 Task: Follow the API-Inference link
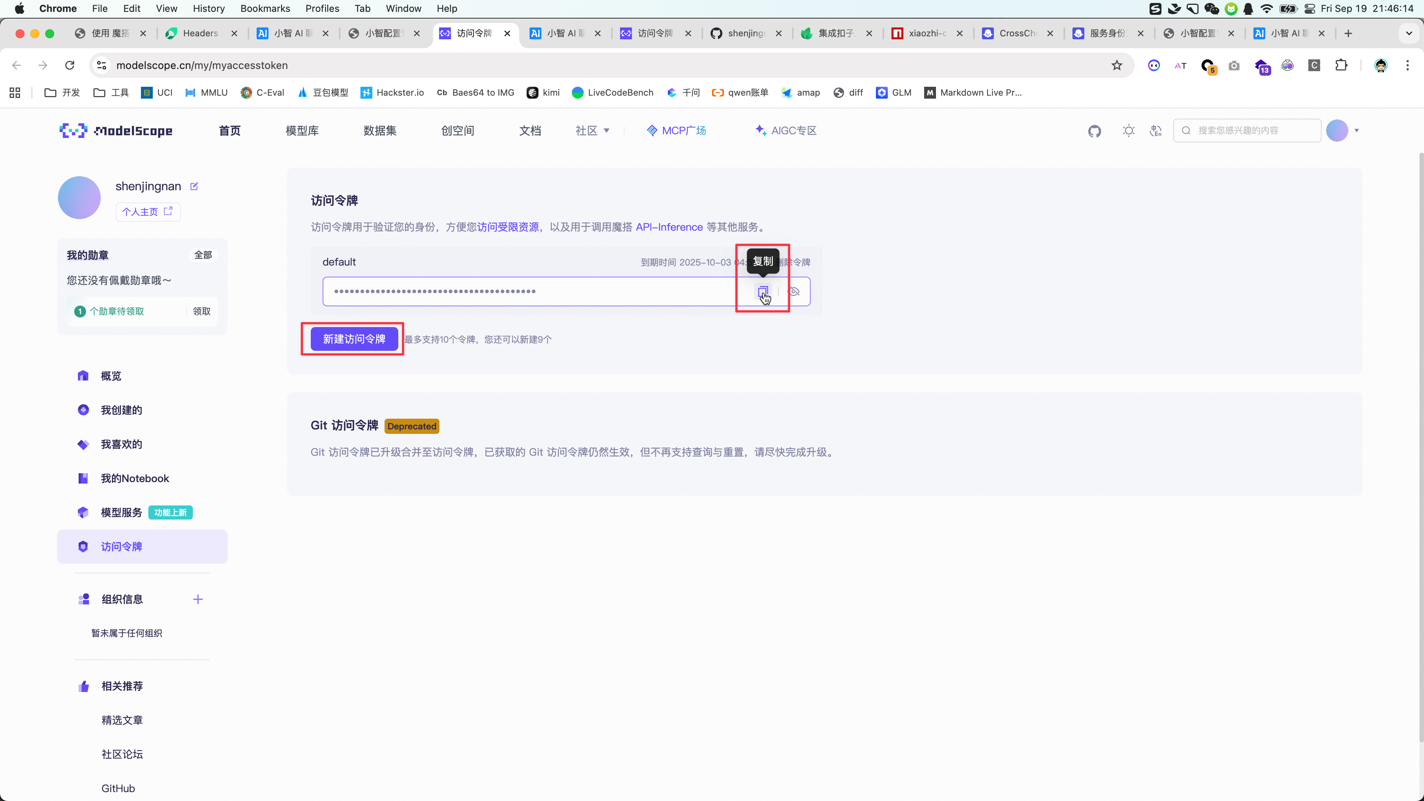tap(669, 227)
